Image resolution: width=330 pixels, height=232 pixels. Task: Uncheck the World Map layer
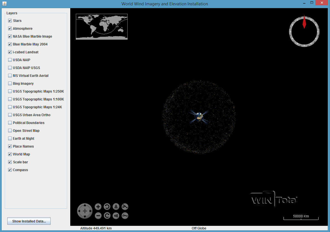coord(10,154)
